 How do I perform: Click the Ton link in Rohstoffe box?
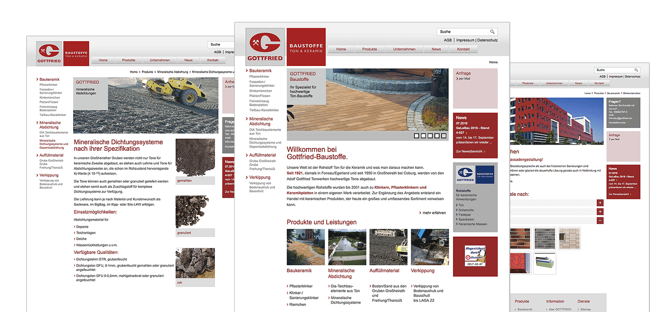[461, 205]
